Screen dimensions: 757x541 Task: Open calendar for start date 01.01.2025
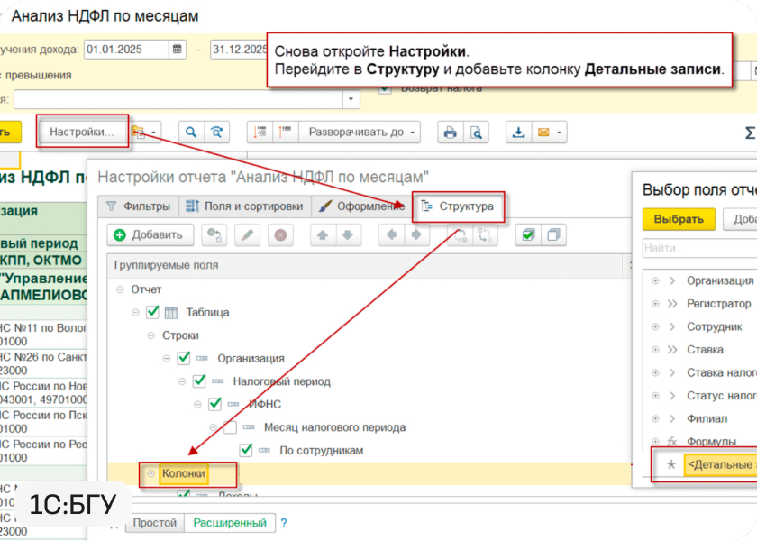pos(178,50)
